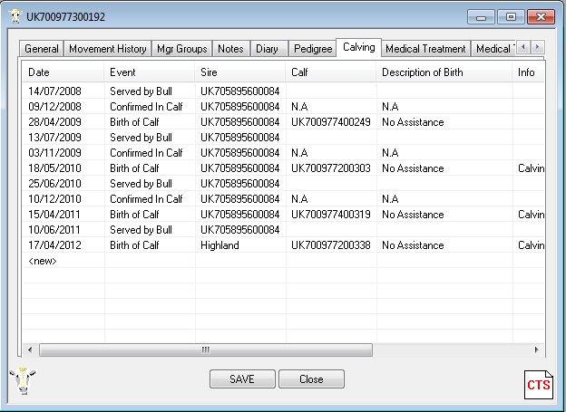This screenshot has height=412, width=566.
Task: Open the Movement History tab
Action: [x=108, y=49]
